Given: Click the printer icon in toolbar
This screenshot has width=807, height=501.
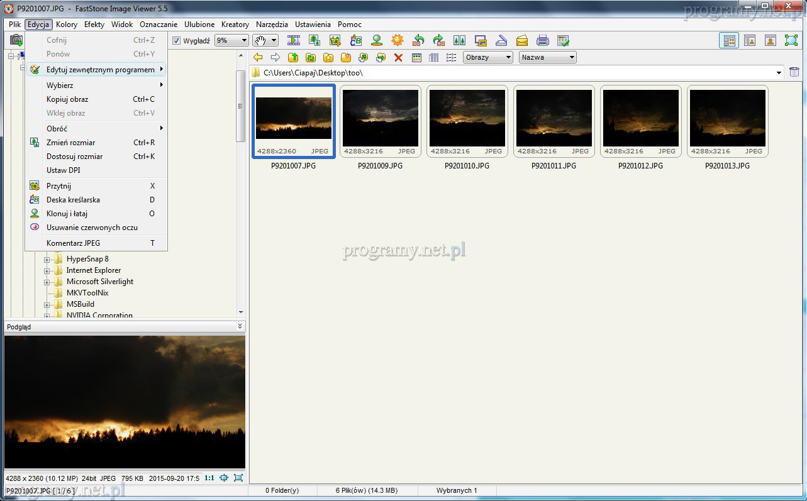Looking at the screenshot, I should [542, 41].
